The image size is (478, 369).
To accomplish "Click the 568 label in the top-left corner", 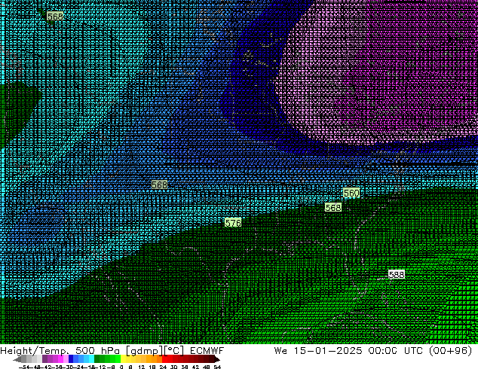I will pyautogui.click(x=55, y=17).
